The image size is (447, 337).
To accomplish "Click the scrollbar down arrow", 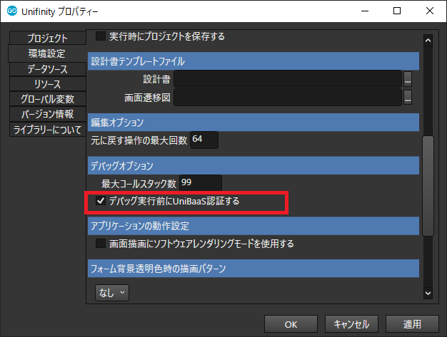I will 428,293.
